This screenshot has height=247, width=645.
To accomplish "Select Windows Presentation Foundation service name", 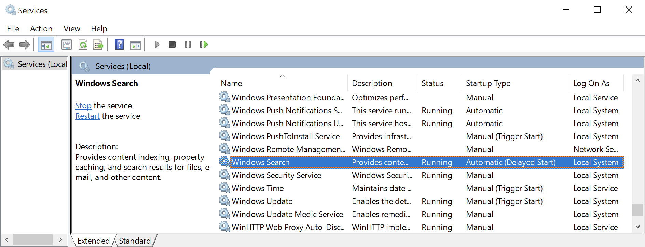I will tap(288, 98).
